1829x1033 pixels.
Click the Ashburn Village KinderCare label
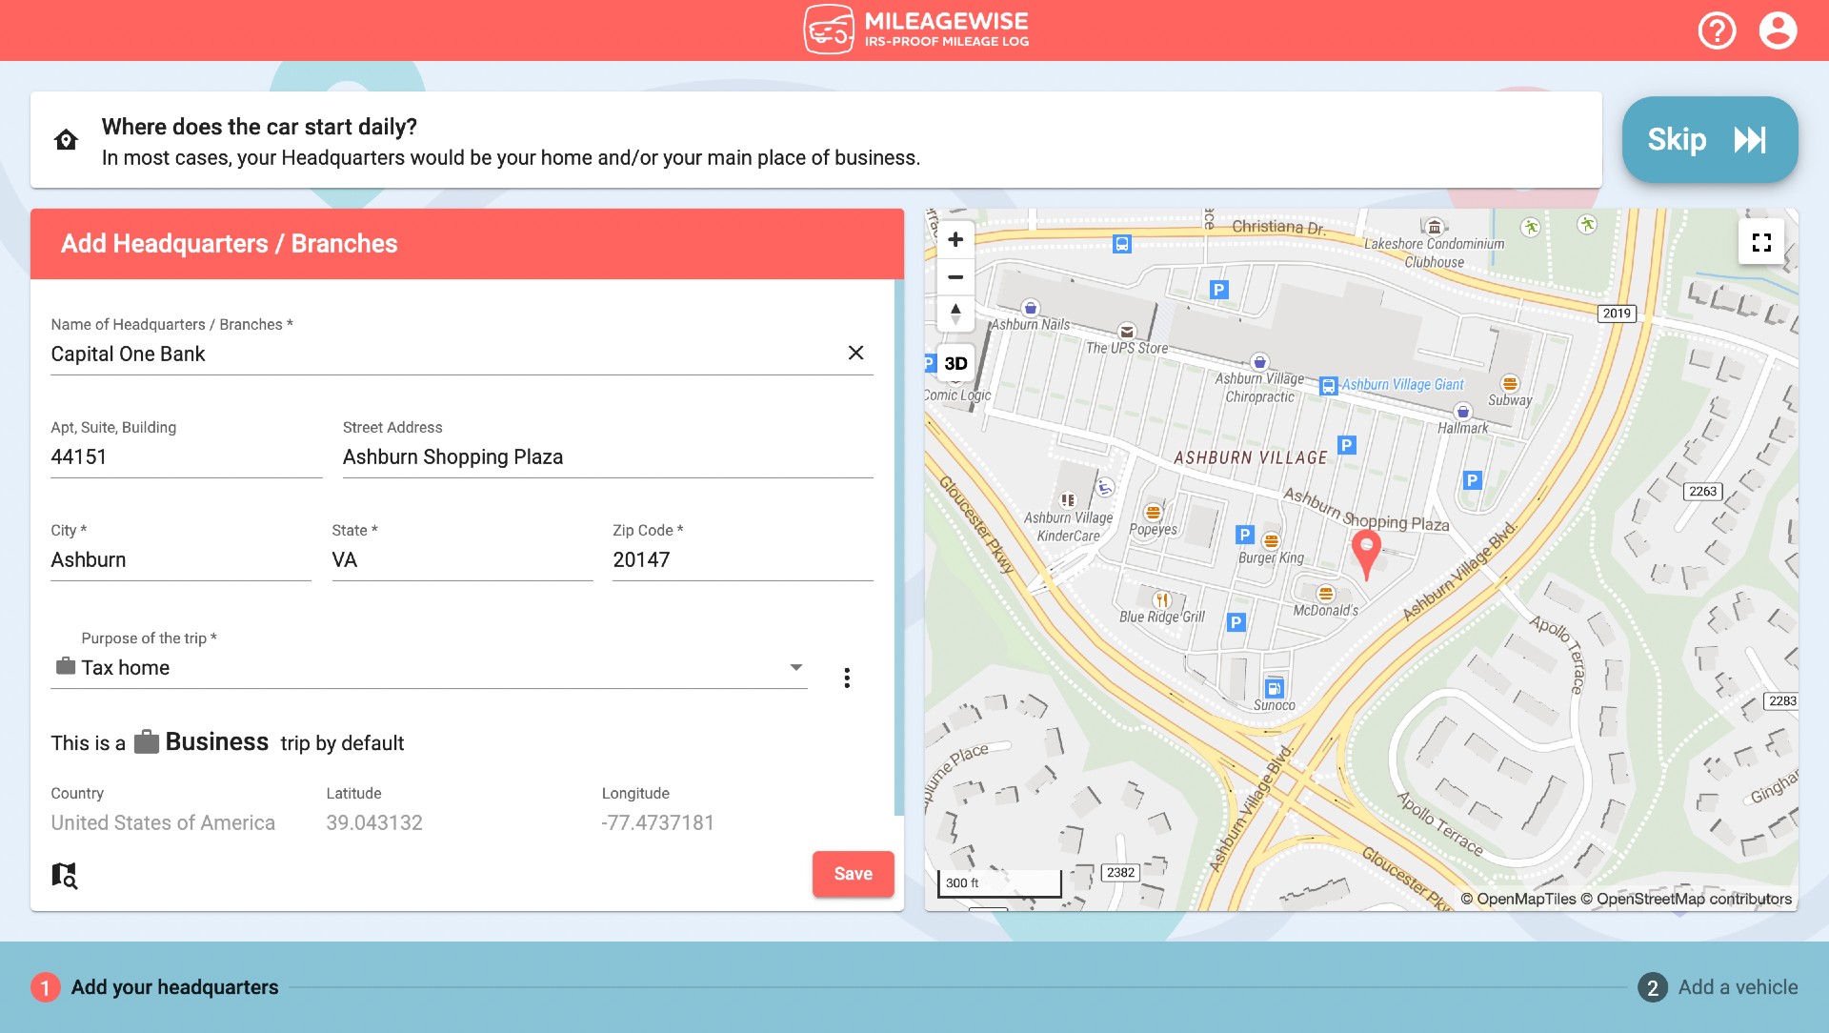pos(1068,527)
